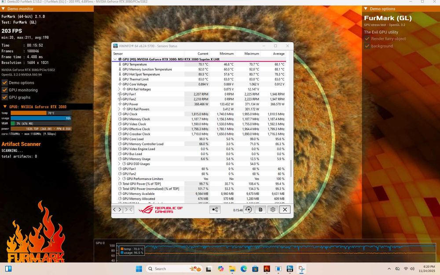Switch to HWiNFO via taskbar icon
Screen dimensions: 440x275
coord(290,269)
